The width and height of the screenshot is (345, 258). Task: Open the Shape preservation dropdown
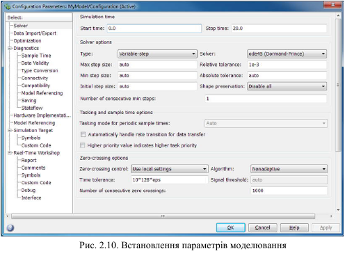click(287, 86)
